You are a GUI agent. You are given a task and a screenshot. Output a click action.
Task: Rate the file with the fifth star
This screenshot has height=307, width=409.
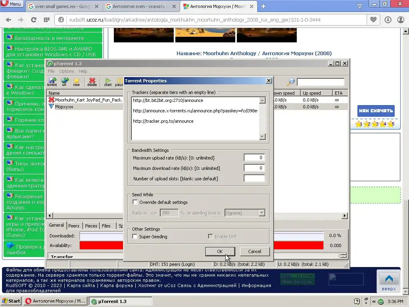(x=391, y=124)
